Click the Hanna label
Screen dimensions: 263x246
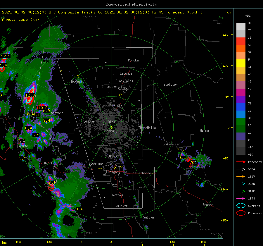coord(204,130)
